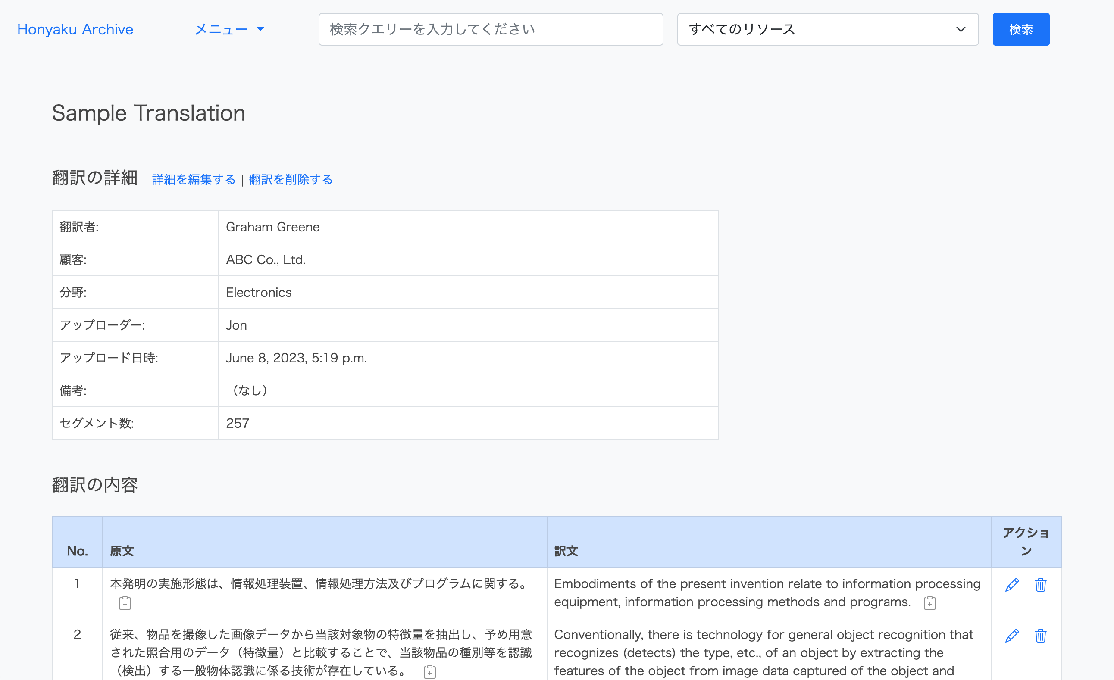
Task: Go to Honyaku Archive home link
Action: pyautogui.click(x=75, y=29)
